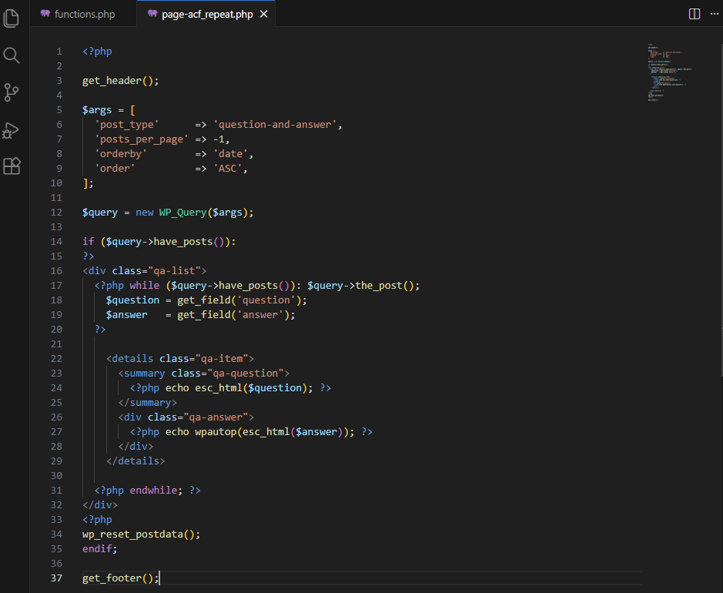Click the WP_Query class name

[x=186, y=213]
